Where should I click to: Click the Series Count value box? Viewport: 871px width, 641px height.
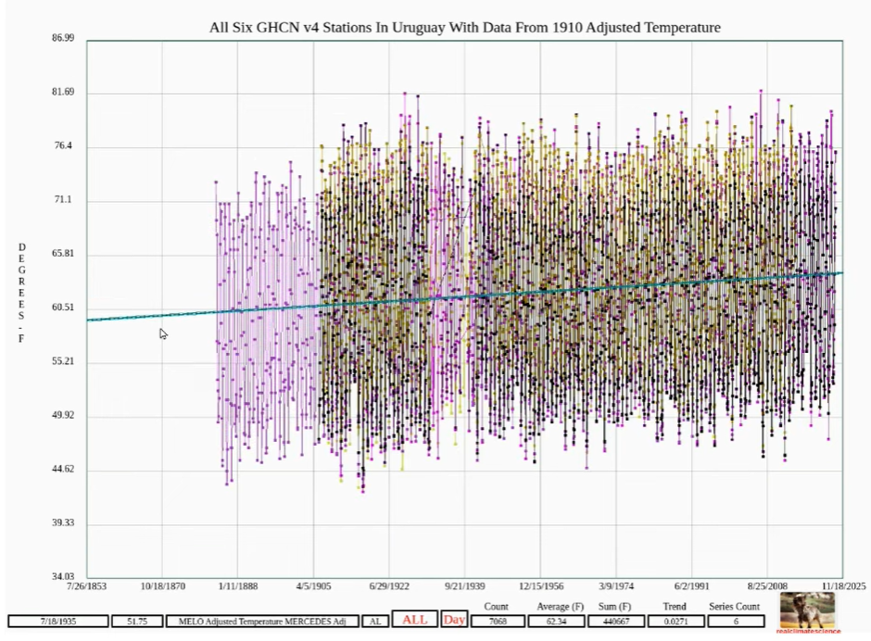[x=736, y=621]
